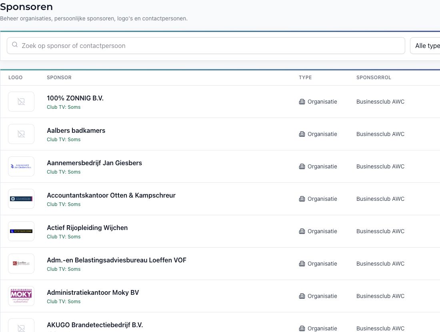Click 'Club TV: Soms' under Actief Rijopleiding Wijchen

64,237
